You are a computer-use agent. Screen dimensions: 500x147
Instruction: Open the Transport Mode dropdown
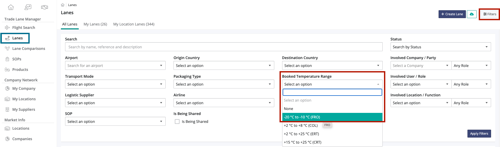click(115, 84)
